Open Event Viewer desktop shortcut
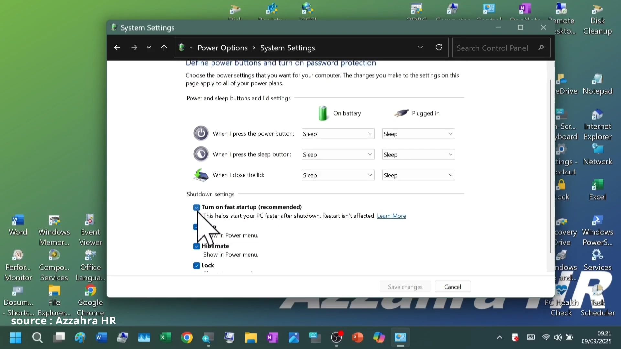The image size is (621, 349). pos(90,230)
